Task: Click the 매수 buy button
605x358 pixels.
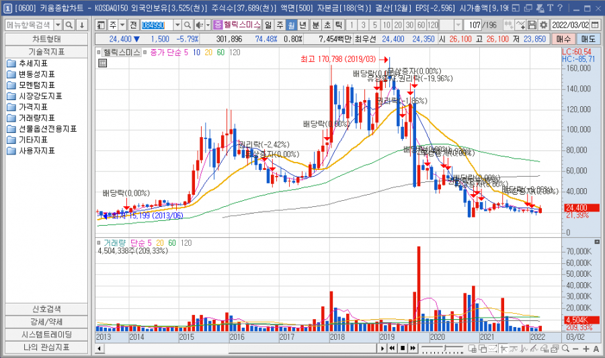Action: [x=563, y=40]
